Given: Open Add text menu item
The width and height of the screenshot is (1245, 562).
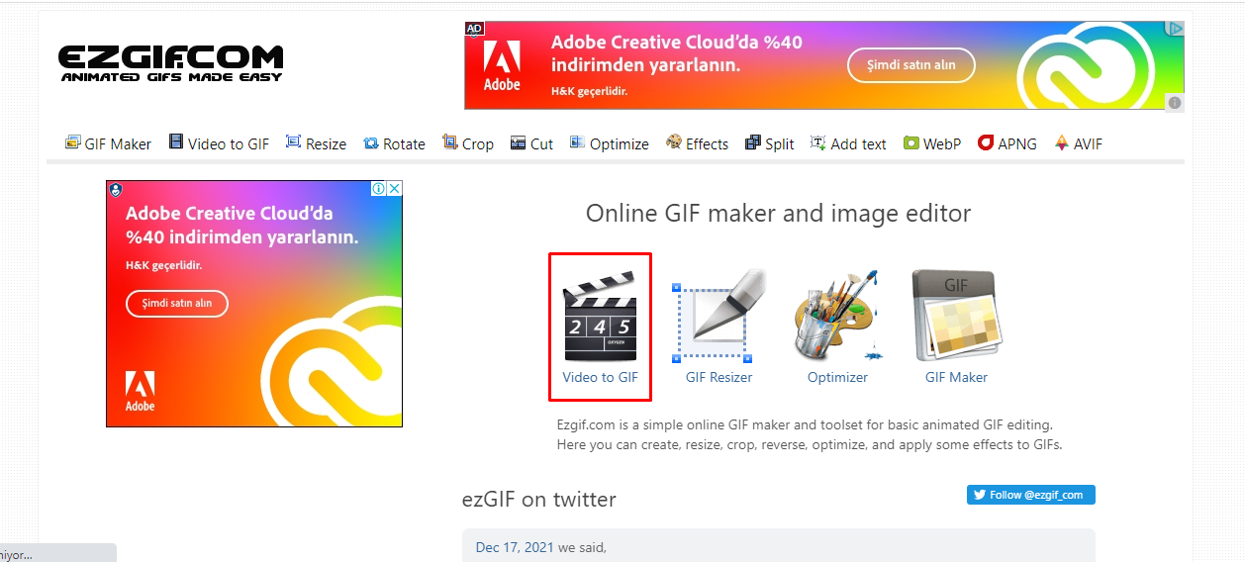Looking at the screenshot, I should 848,143.
